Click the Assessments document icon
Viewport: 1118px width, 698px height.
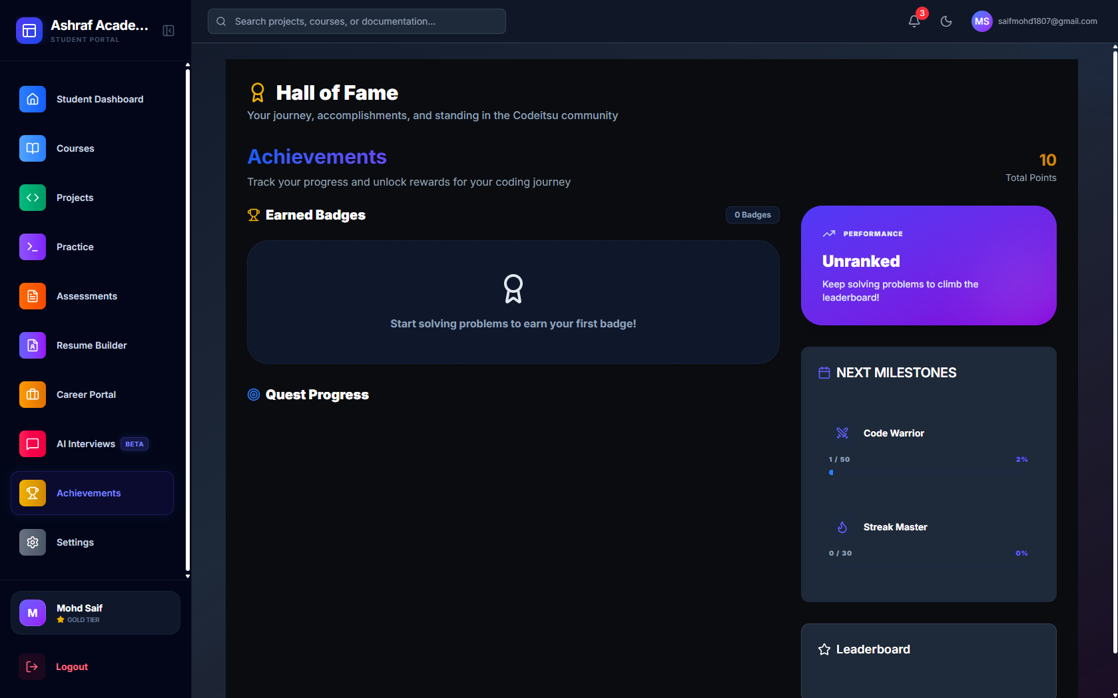[x=33, y=296]
